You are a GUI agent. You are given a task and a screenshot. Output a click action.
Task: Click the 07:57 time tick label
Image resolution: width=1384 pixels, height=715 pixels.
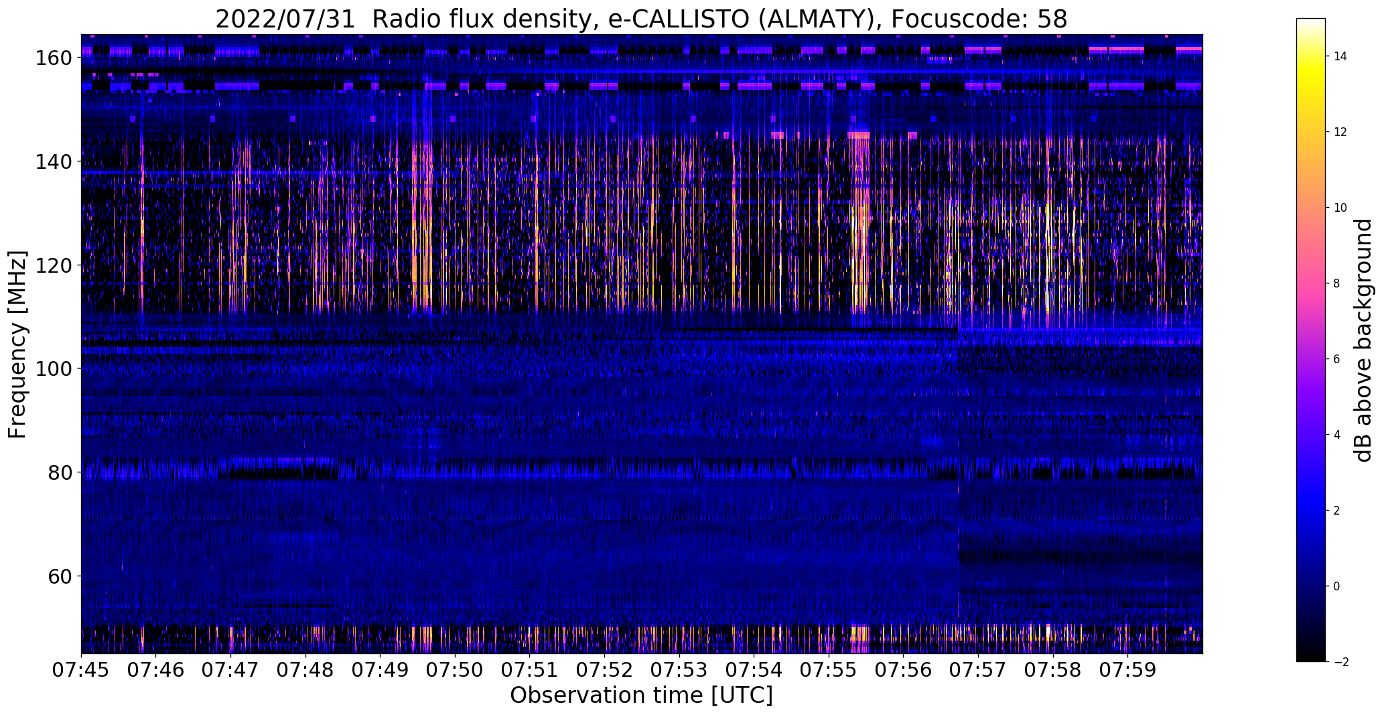(979, 671)
